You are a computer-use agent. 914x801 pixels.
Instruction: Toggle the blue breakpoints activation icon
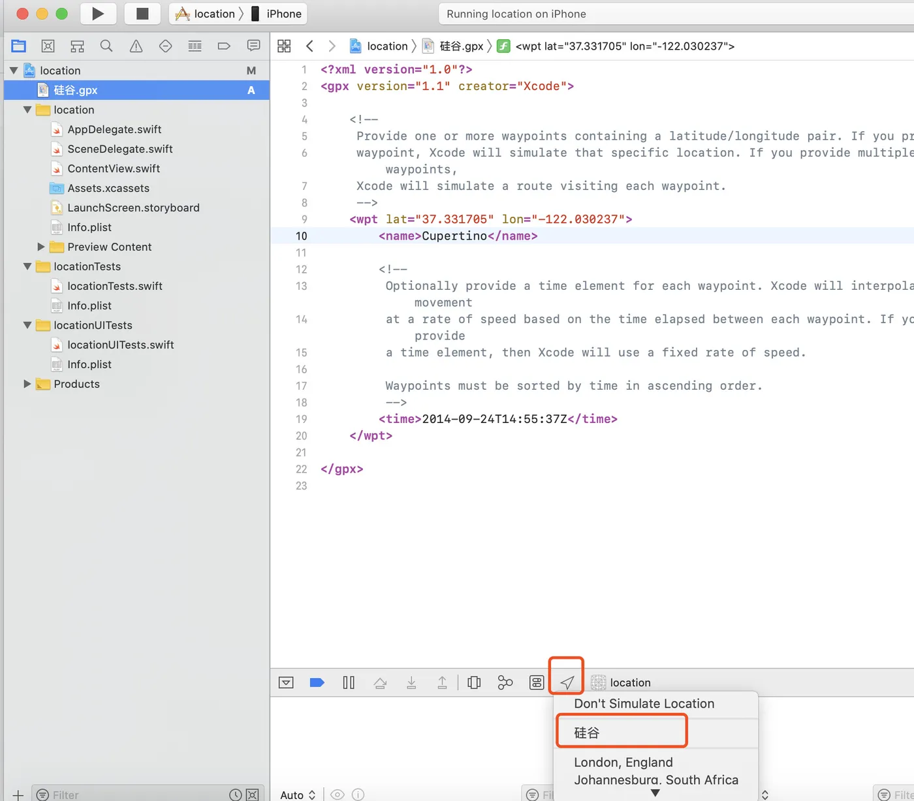pos(317,683)
